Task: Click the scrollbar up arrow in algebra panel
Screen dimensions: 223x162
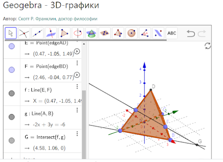Action: tap(84, 44)
